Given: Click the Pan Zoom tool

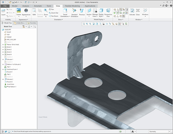Looking at the screenshot, I should (x=53, y=16).
